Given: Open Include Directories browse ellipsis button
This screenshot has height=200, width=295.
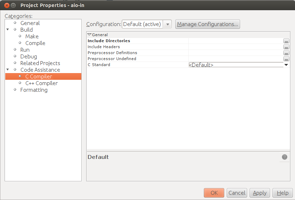Looking at the screenshot, I should 286,41.
